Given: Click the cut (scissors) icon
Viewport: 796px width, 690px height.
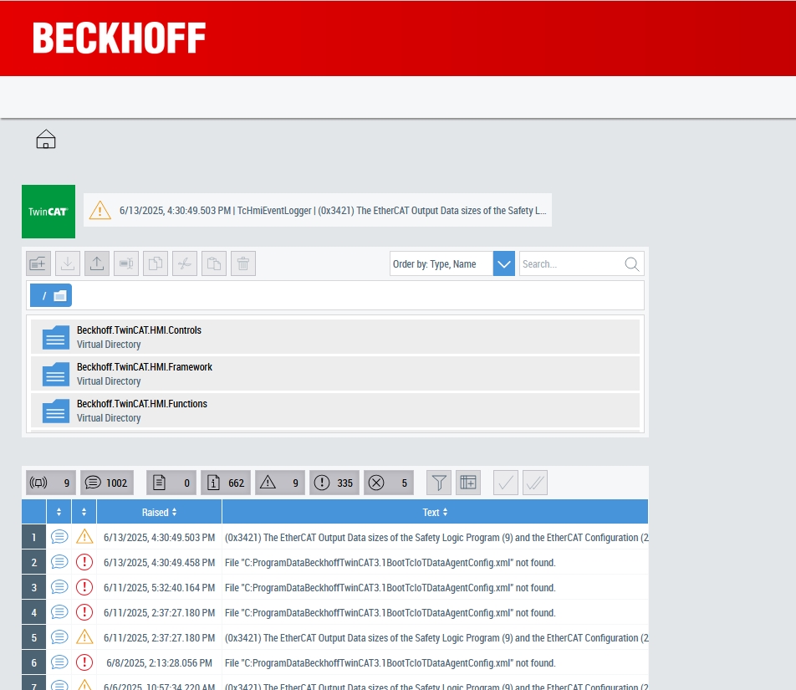Looking at the screenshot, I should click(x=185, y=263).
